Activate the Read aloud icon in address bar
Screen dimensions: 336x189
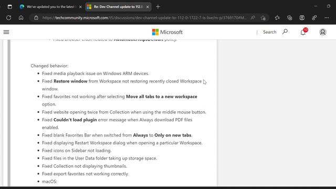[x=253, y=18]
